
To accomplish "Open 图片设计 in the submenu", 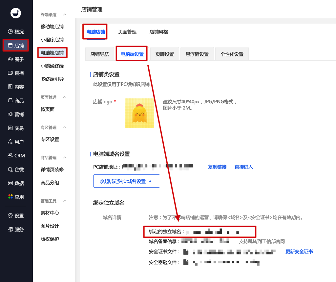I will tap(50, 226).
